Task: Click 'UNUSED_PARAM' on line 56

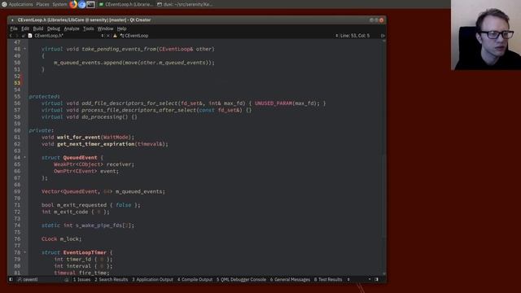Action: pyautogui.click(x=274, y=103)
